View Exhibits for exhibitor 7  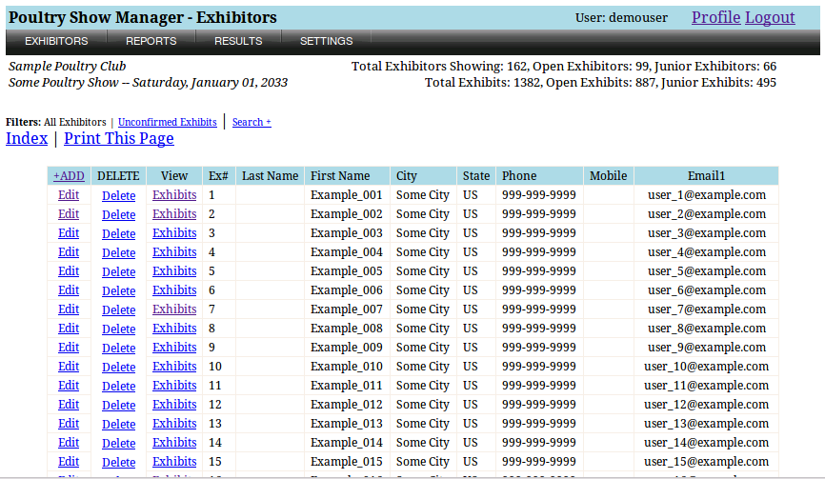174,309
